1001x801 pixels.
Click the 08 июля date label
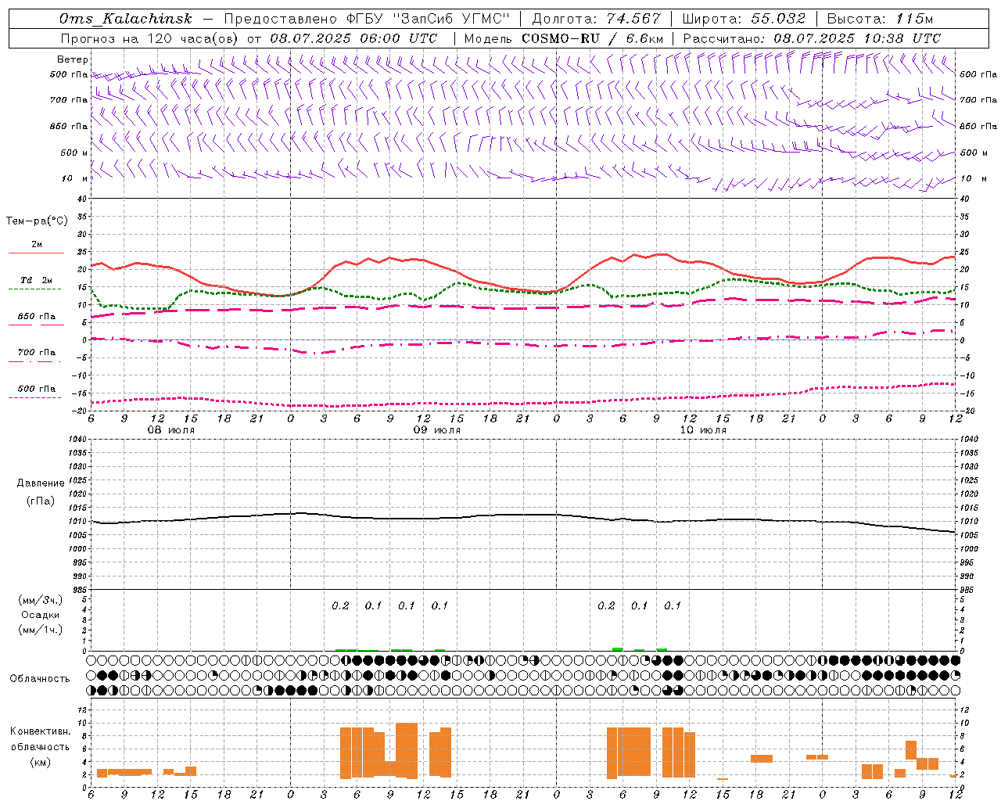171,430
